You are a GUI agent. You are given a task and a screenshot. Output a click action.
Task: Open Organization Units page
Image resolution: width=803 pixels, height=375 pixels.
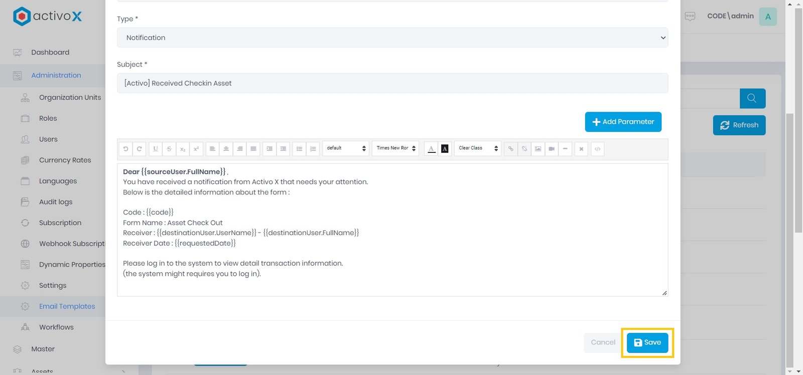pyautogui.click(x=70, y=97)
